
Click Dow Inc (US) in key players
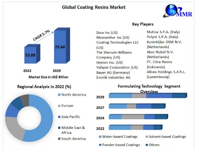click(107, 33)
